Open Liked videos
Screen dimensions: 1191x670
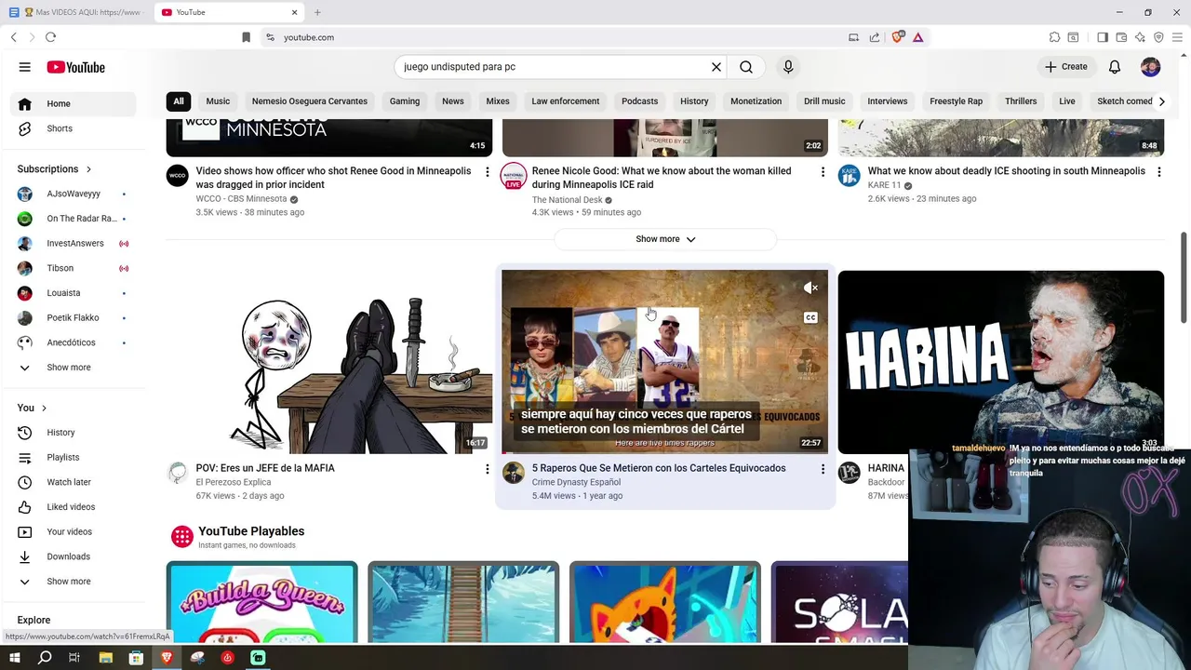(x=73, y=507)
